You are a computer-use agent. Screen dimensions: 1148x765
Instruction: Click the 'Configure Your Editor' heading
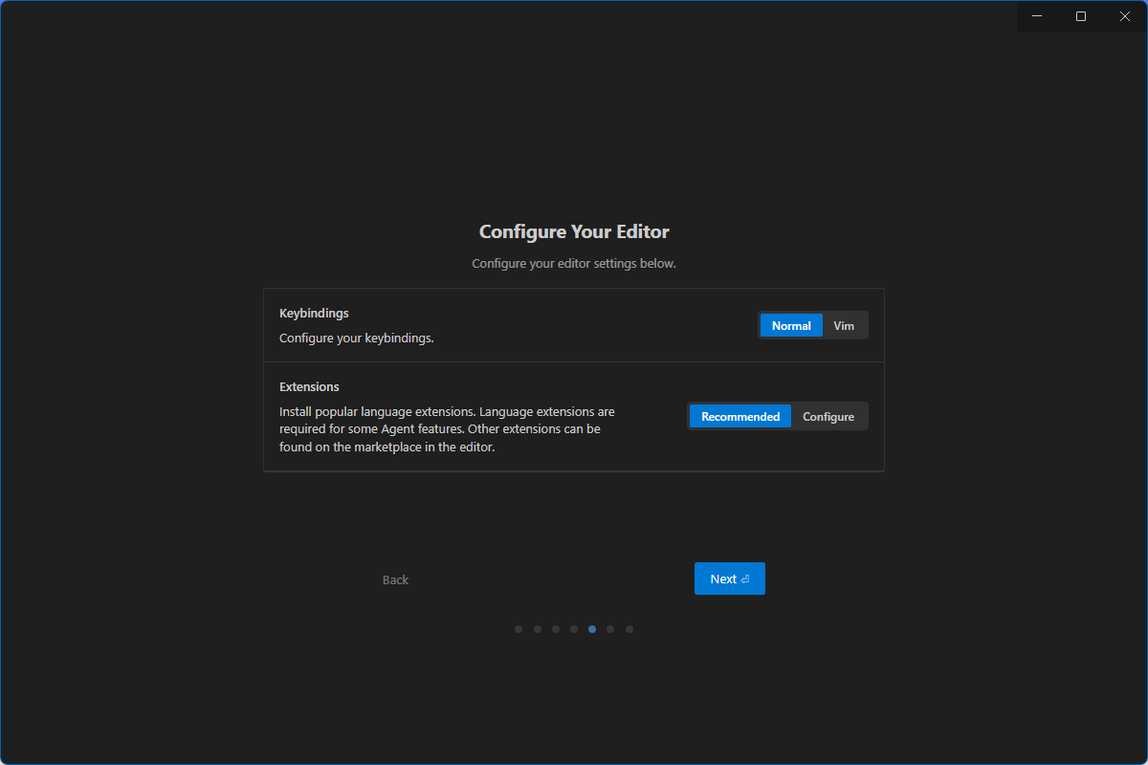click(x=574, y=232)
